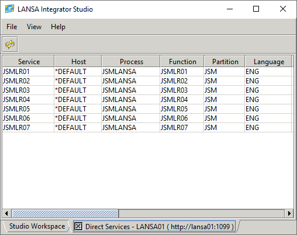Click the Function column header
297x235 pixels.
pos(182,62)
